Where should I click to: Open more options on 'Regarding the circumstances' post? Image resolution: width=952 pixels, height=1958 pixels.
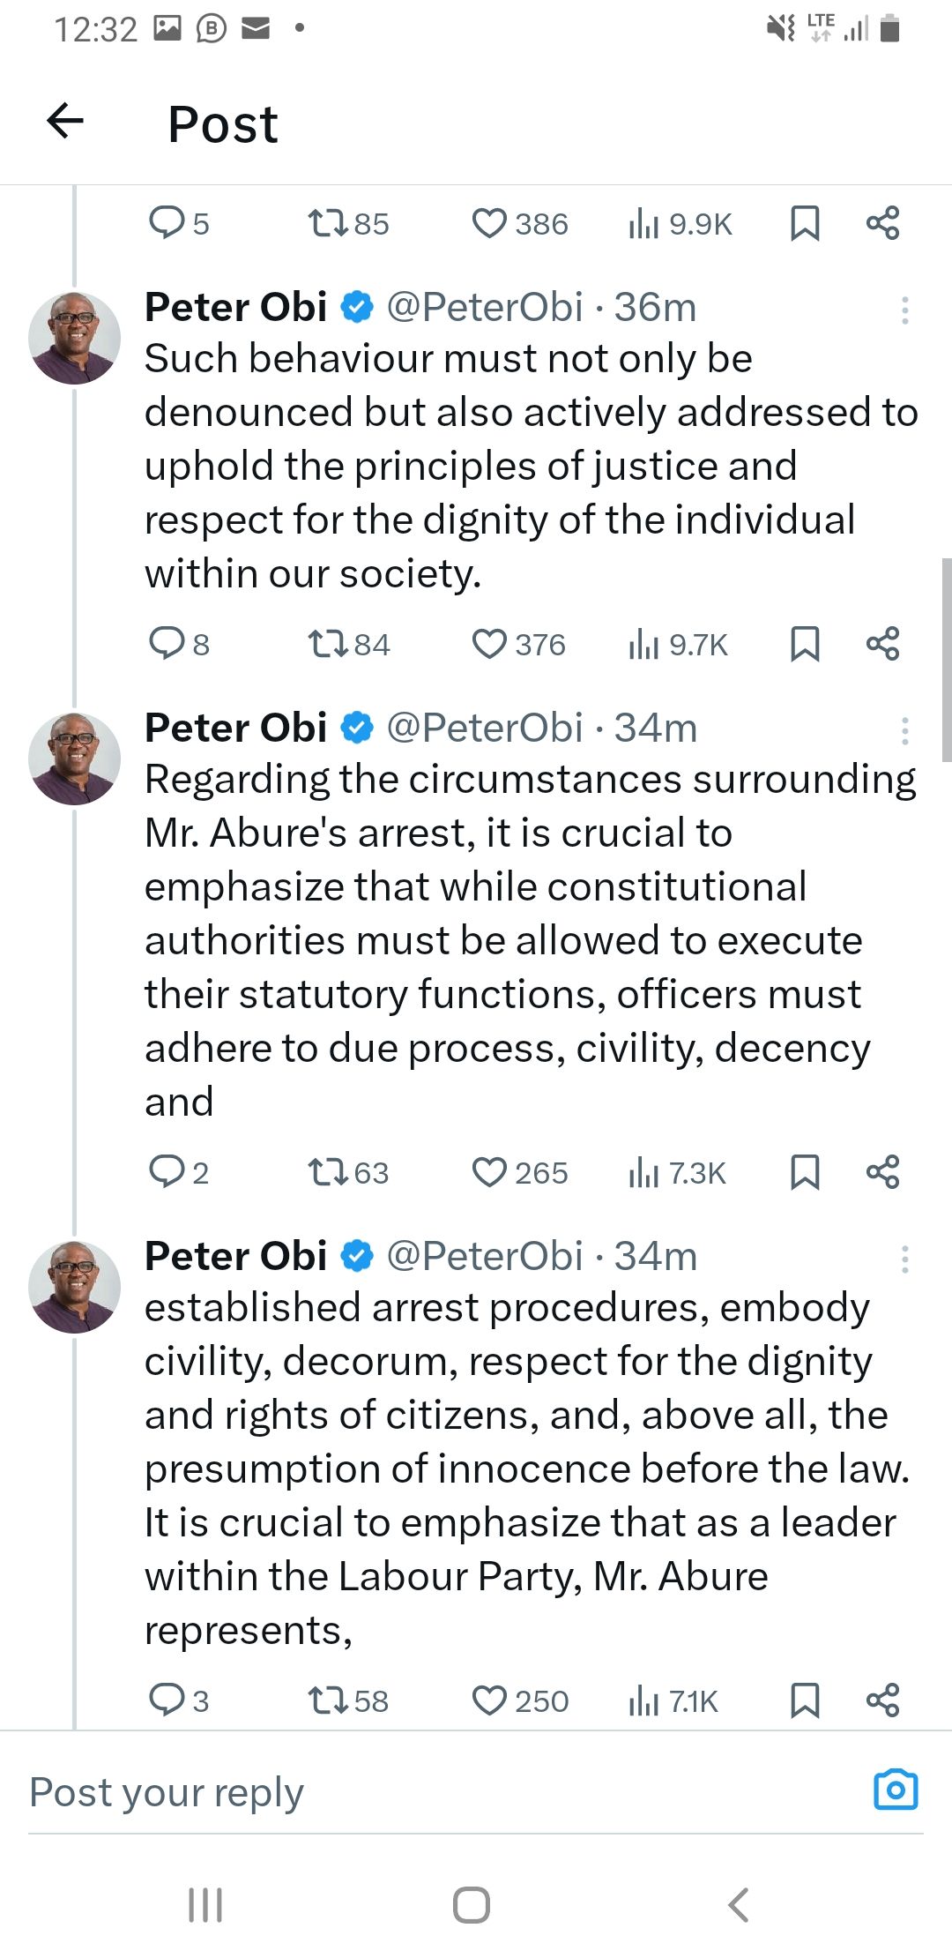click(904, 730)
